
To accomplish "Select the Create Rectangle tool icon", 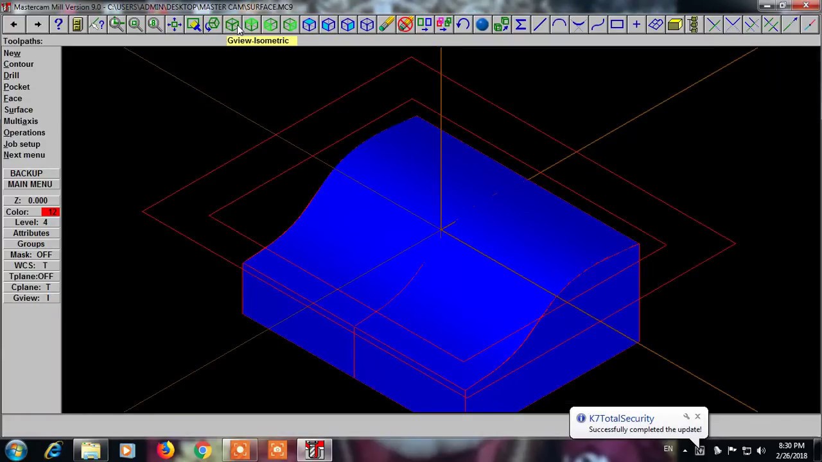I will pos(617,24).
